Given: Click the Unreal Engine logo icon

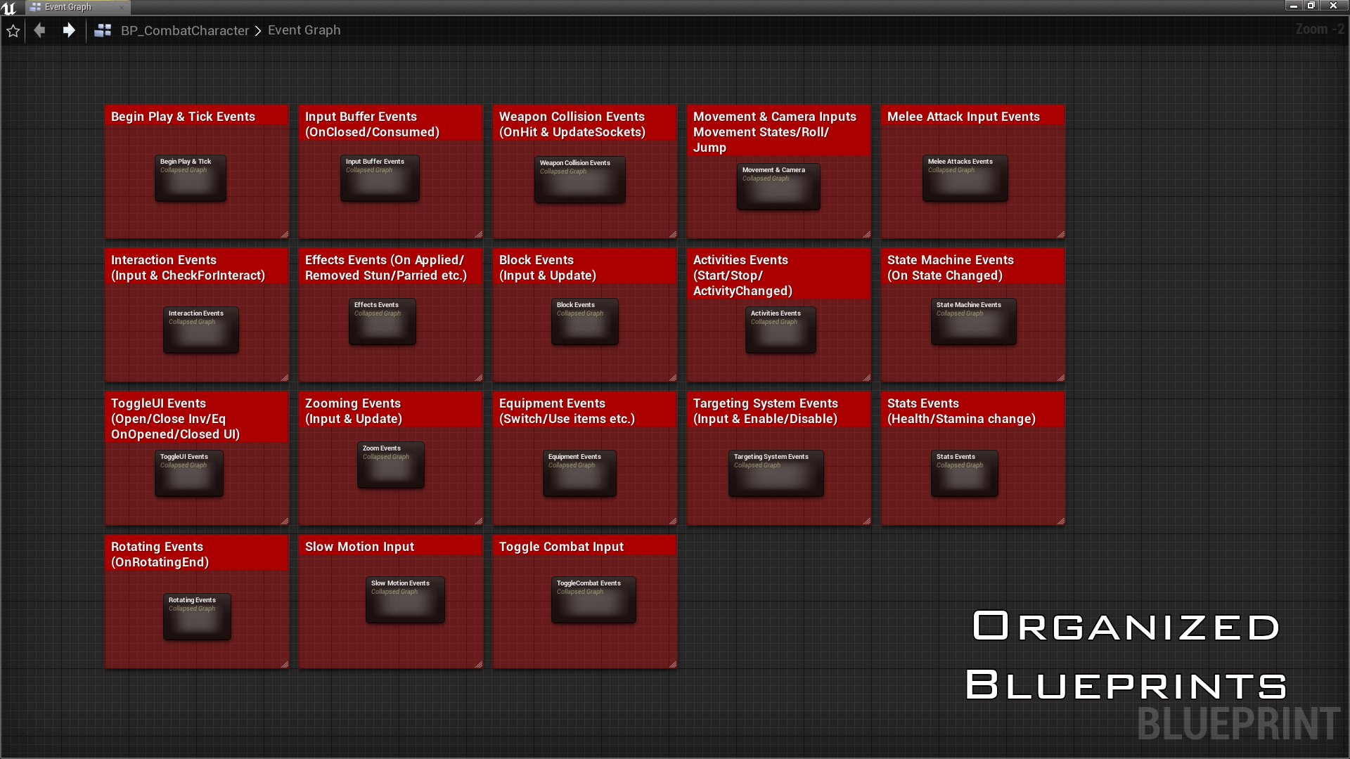Looking at the screenshot, I should click(10, 8).
